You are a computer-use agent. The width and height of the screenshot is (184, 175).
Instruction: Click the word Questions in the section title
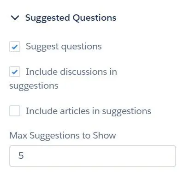94,18
